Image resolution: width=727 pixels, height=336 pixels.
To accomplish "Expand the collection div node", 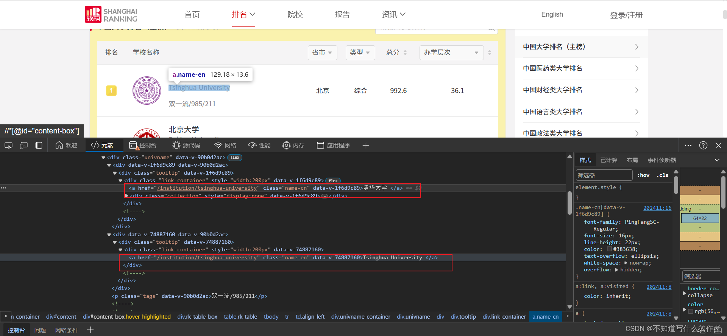I will point(126,196).
